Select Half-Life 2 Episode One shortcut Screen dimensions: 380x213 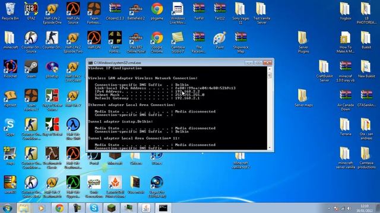pyautogui.click(x=52, y=14)
